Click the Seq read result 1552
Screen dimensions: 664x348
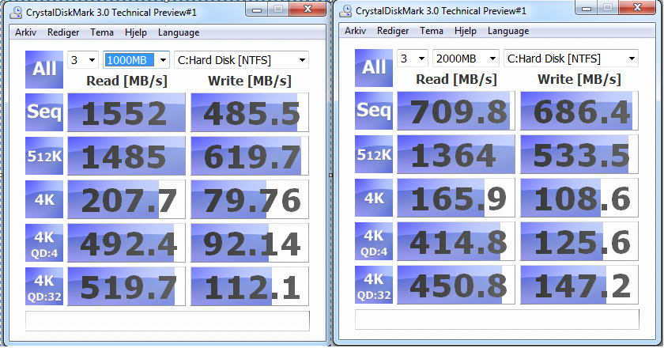pyautogui.click(x=126, y=112)
